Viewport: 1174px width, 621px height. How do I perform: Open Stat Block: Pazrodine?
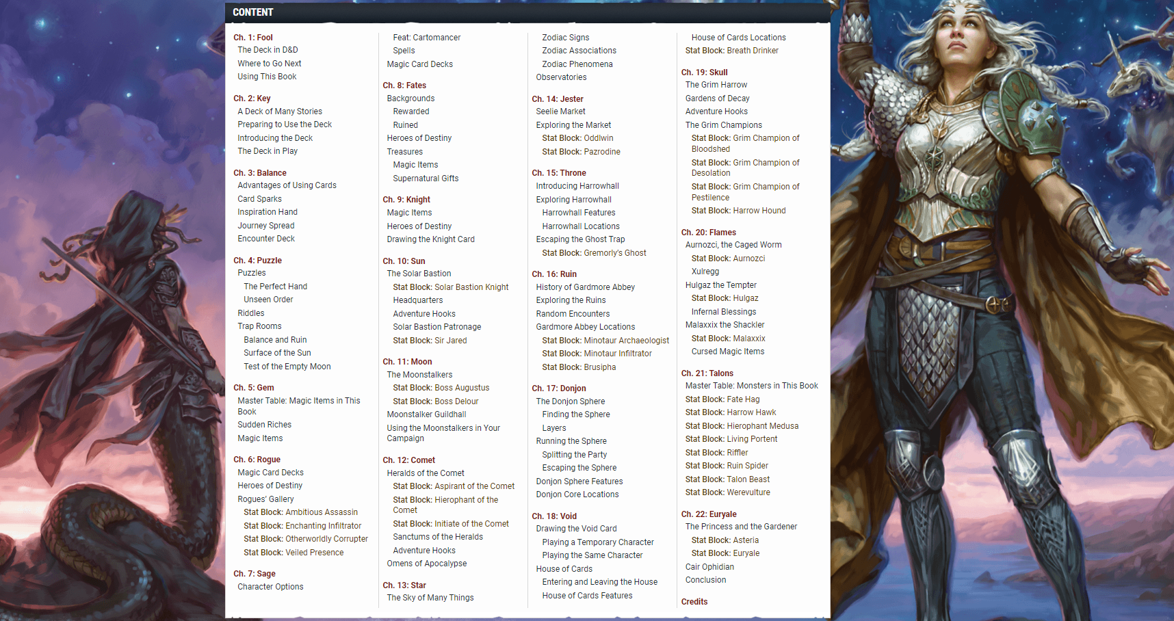[x=581, y=152]
